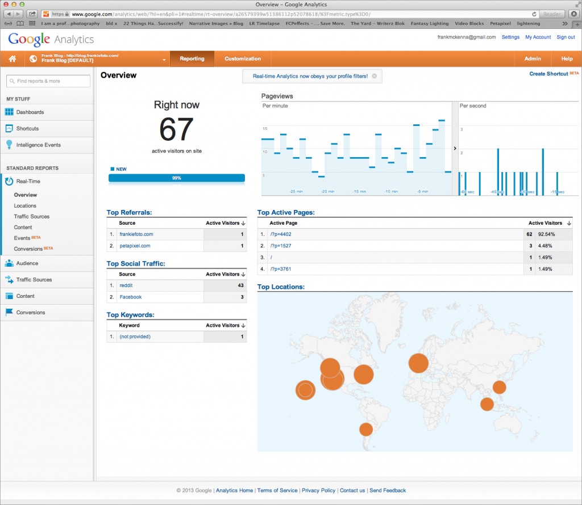The width and height of the screenshot is (582, 505).
Task: Open Intelligence Events via the bulb icon
Action: click(x=9, y=145)
